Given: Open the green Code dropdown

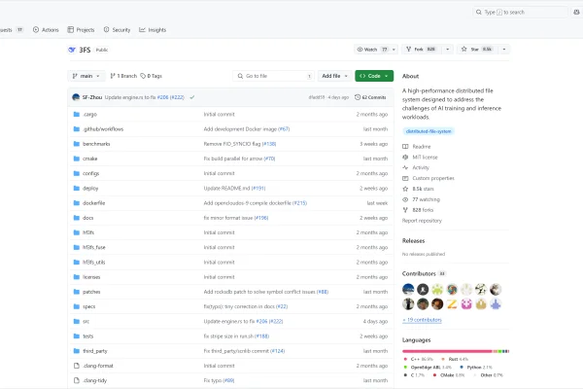Looking at the screenshot, I should pos(374,76).
